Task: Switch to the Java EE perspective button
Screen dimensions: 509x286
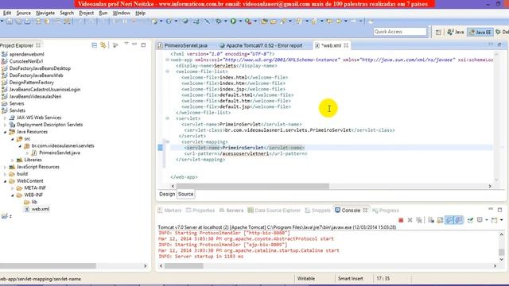Action: coord(480,32)
